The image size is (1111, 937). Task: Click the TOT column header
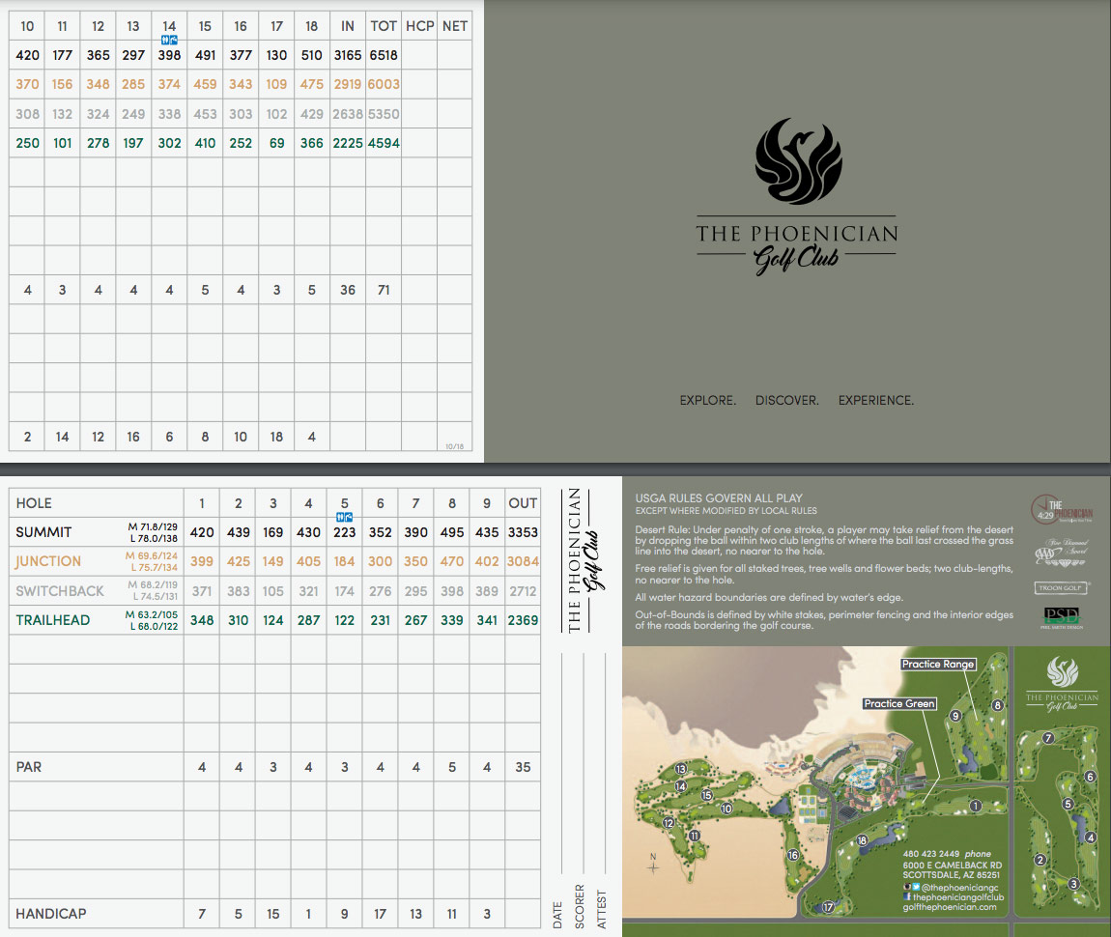(x=384, y=26)
